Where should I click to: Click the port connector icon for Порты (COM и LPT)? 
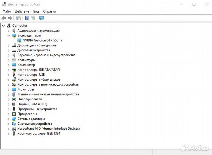14,104
